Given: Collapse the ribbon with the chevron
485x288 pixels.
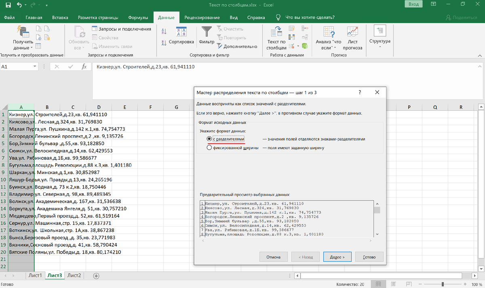Looking at the screenshot, I should [x=480, y=56].
